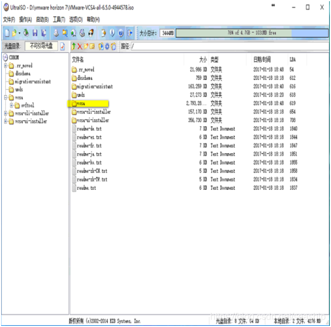Screen dimensions: 331x327
Task: Click the Open file folder icon
Action: point(14,33)
